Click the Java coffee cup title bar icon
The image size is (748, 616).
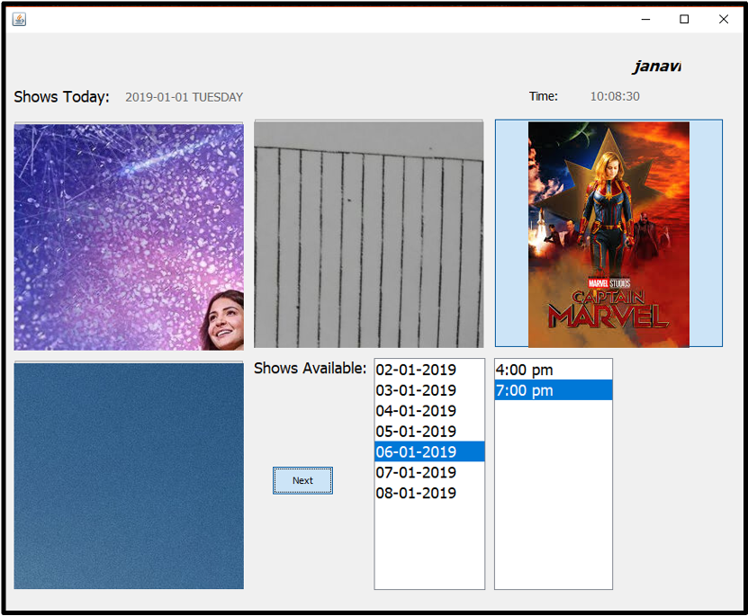pyautogui.click(x=19, y=19)
